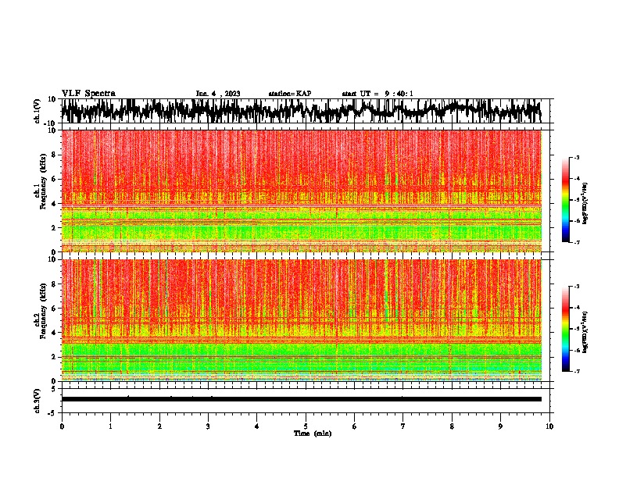Click the log(PSD) label beside ch.2 color bar
Image resolution: width=619 pixels, height=478 pixels.
585,332
